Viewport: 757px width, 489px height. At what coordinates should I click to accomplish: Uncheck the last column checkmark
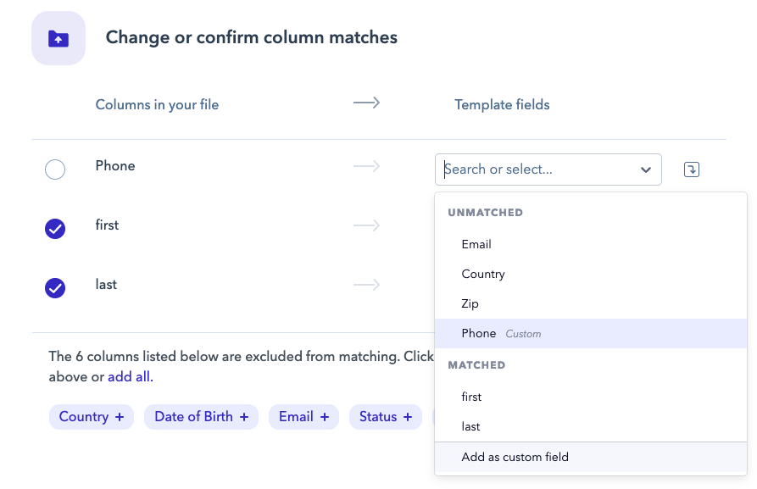55,288
